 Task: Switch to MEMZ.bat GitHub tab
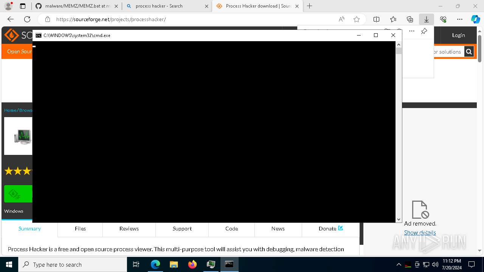tap(78, 6)
